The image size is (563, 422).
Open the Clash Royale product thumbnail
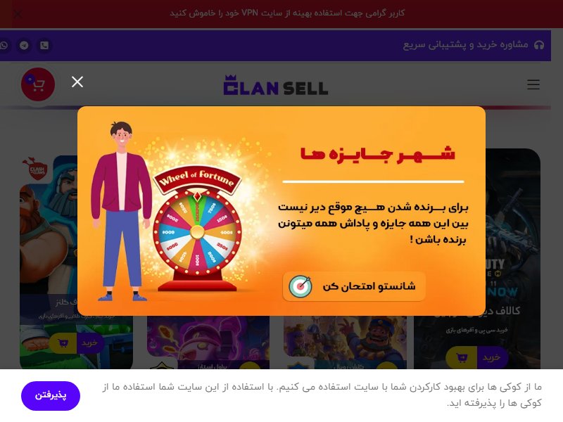pyautogui.click(x=345, y=338)
